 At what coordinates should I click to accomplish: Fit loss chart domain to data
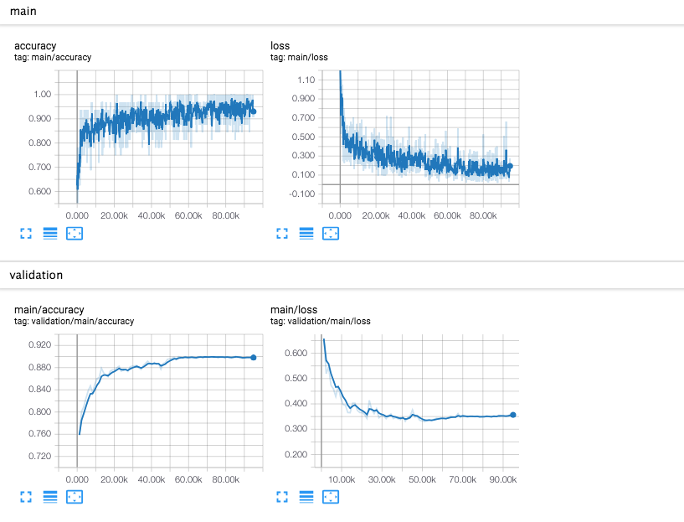tap(330, 233)
